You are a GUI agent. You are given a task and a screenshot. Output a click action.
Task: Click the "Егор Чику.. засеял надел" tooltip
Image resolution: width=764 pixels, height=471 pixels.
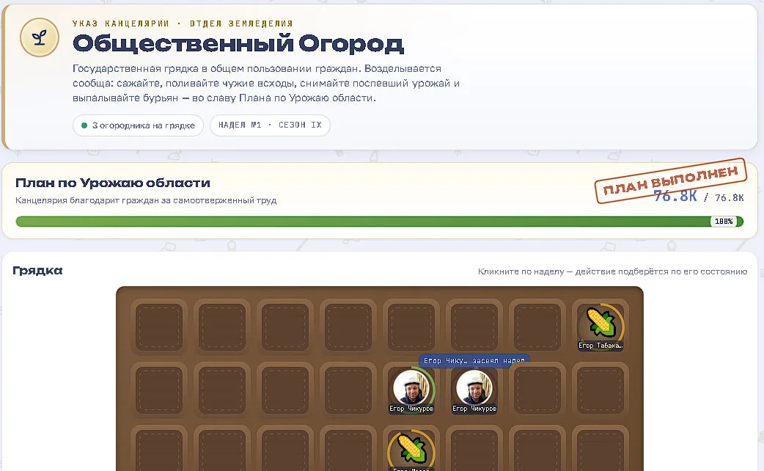(x=474, y=361)
